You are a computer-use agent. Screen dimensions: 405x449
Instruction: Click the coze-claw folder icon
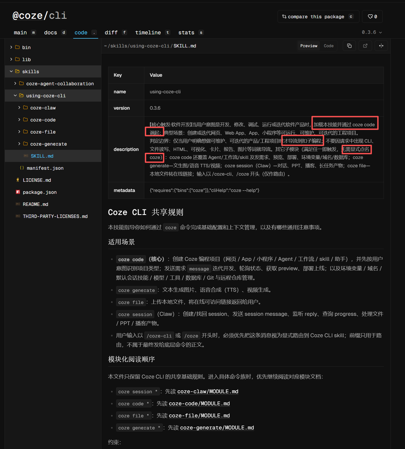[25, 107]
